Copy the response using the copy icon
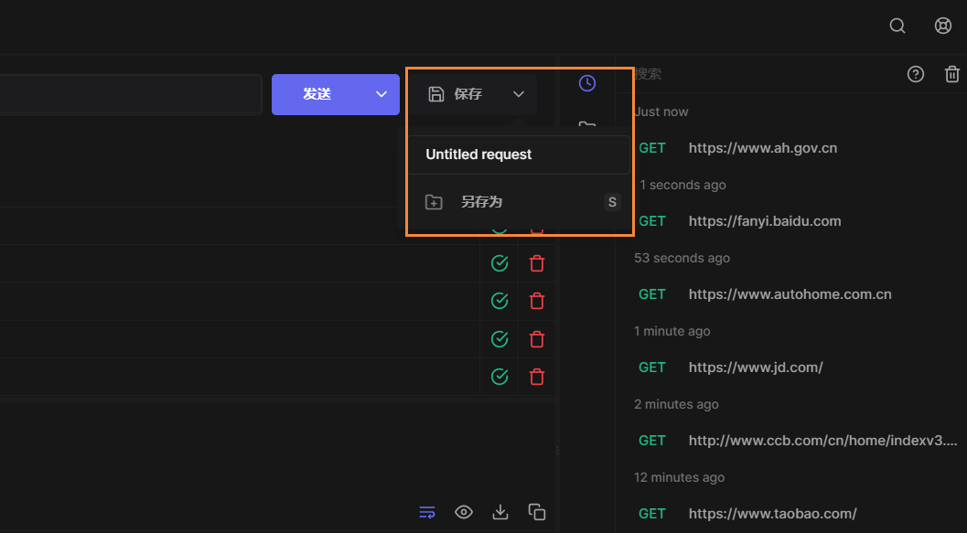This screenshot has width=967, height=533. click(x=536, y=512)
